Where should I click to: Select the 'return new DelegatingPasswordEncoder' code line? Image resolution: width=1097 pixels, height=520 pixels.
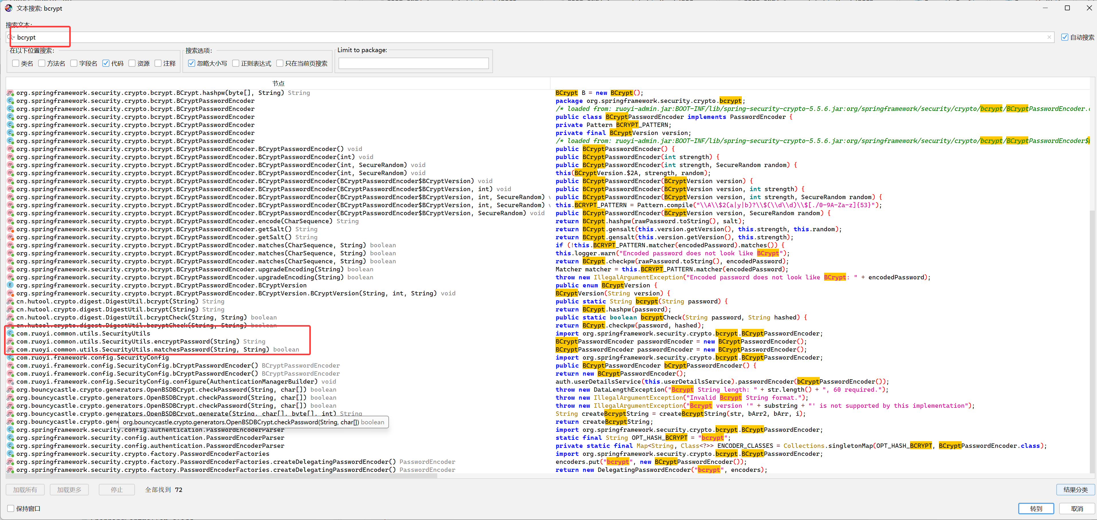coord(661,470)
